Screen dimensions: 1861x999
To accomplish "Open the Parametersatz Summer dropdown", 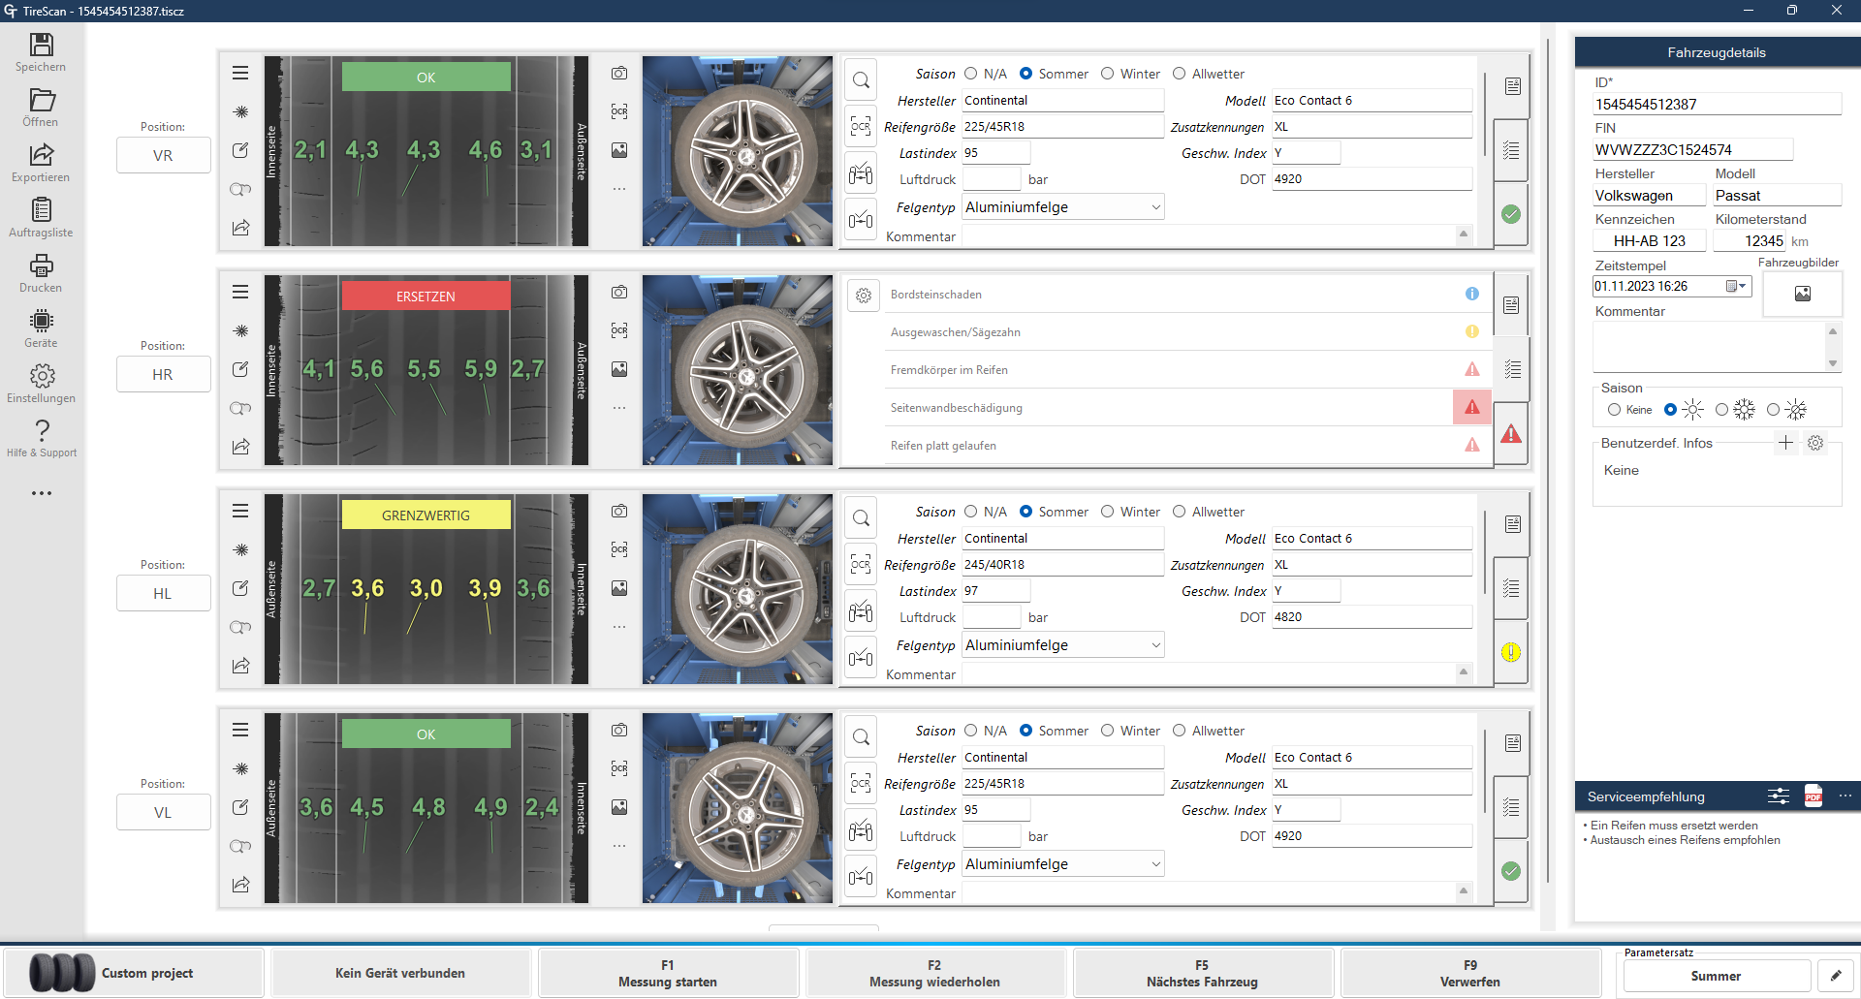I will coord(1716,976).
